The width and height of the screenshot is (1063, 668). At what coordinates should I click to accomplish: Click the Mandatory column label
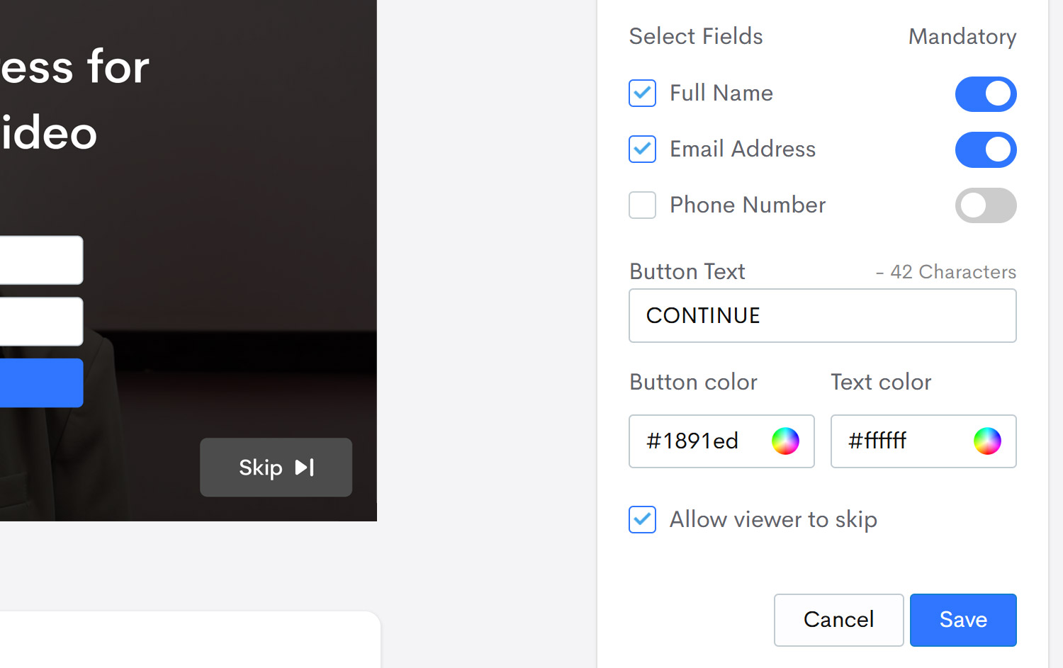point(962,36)
